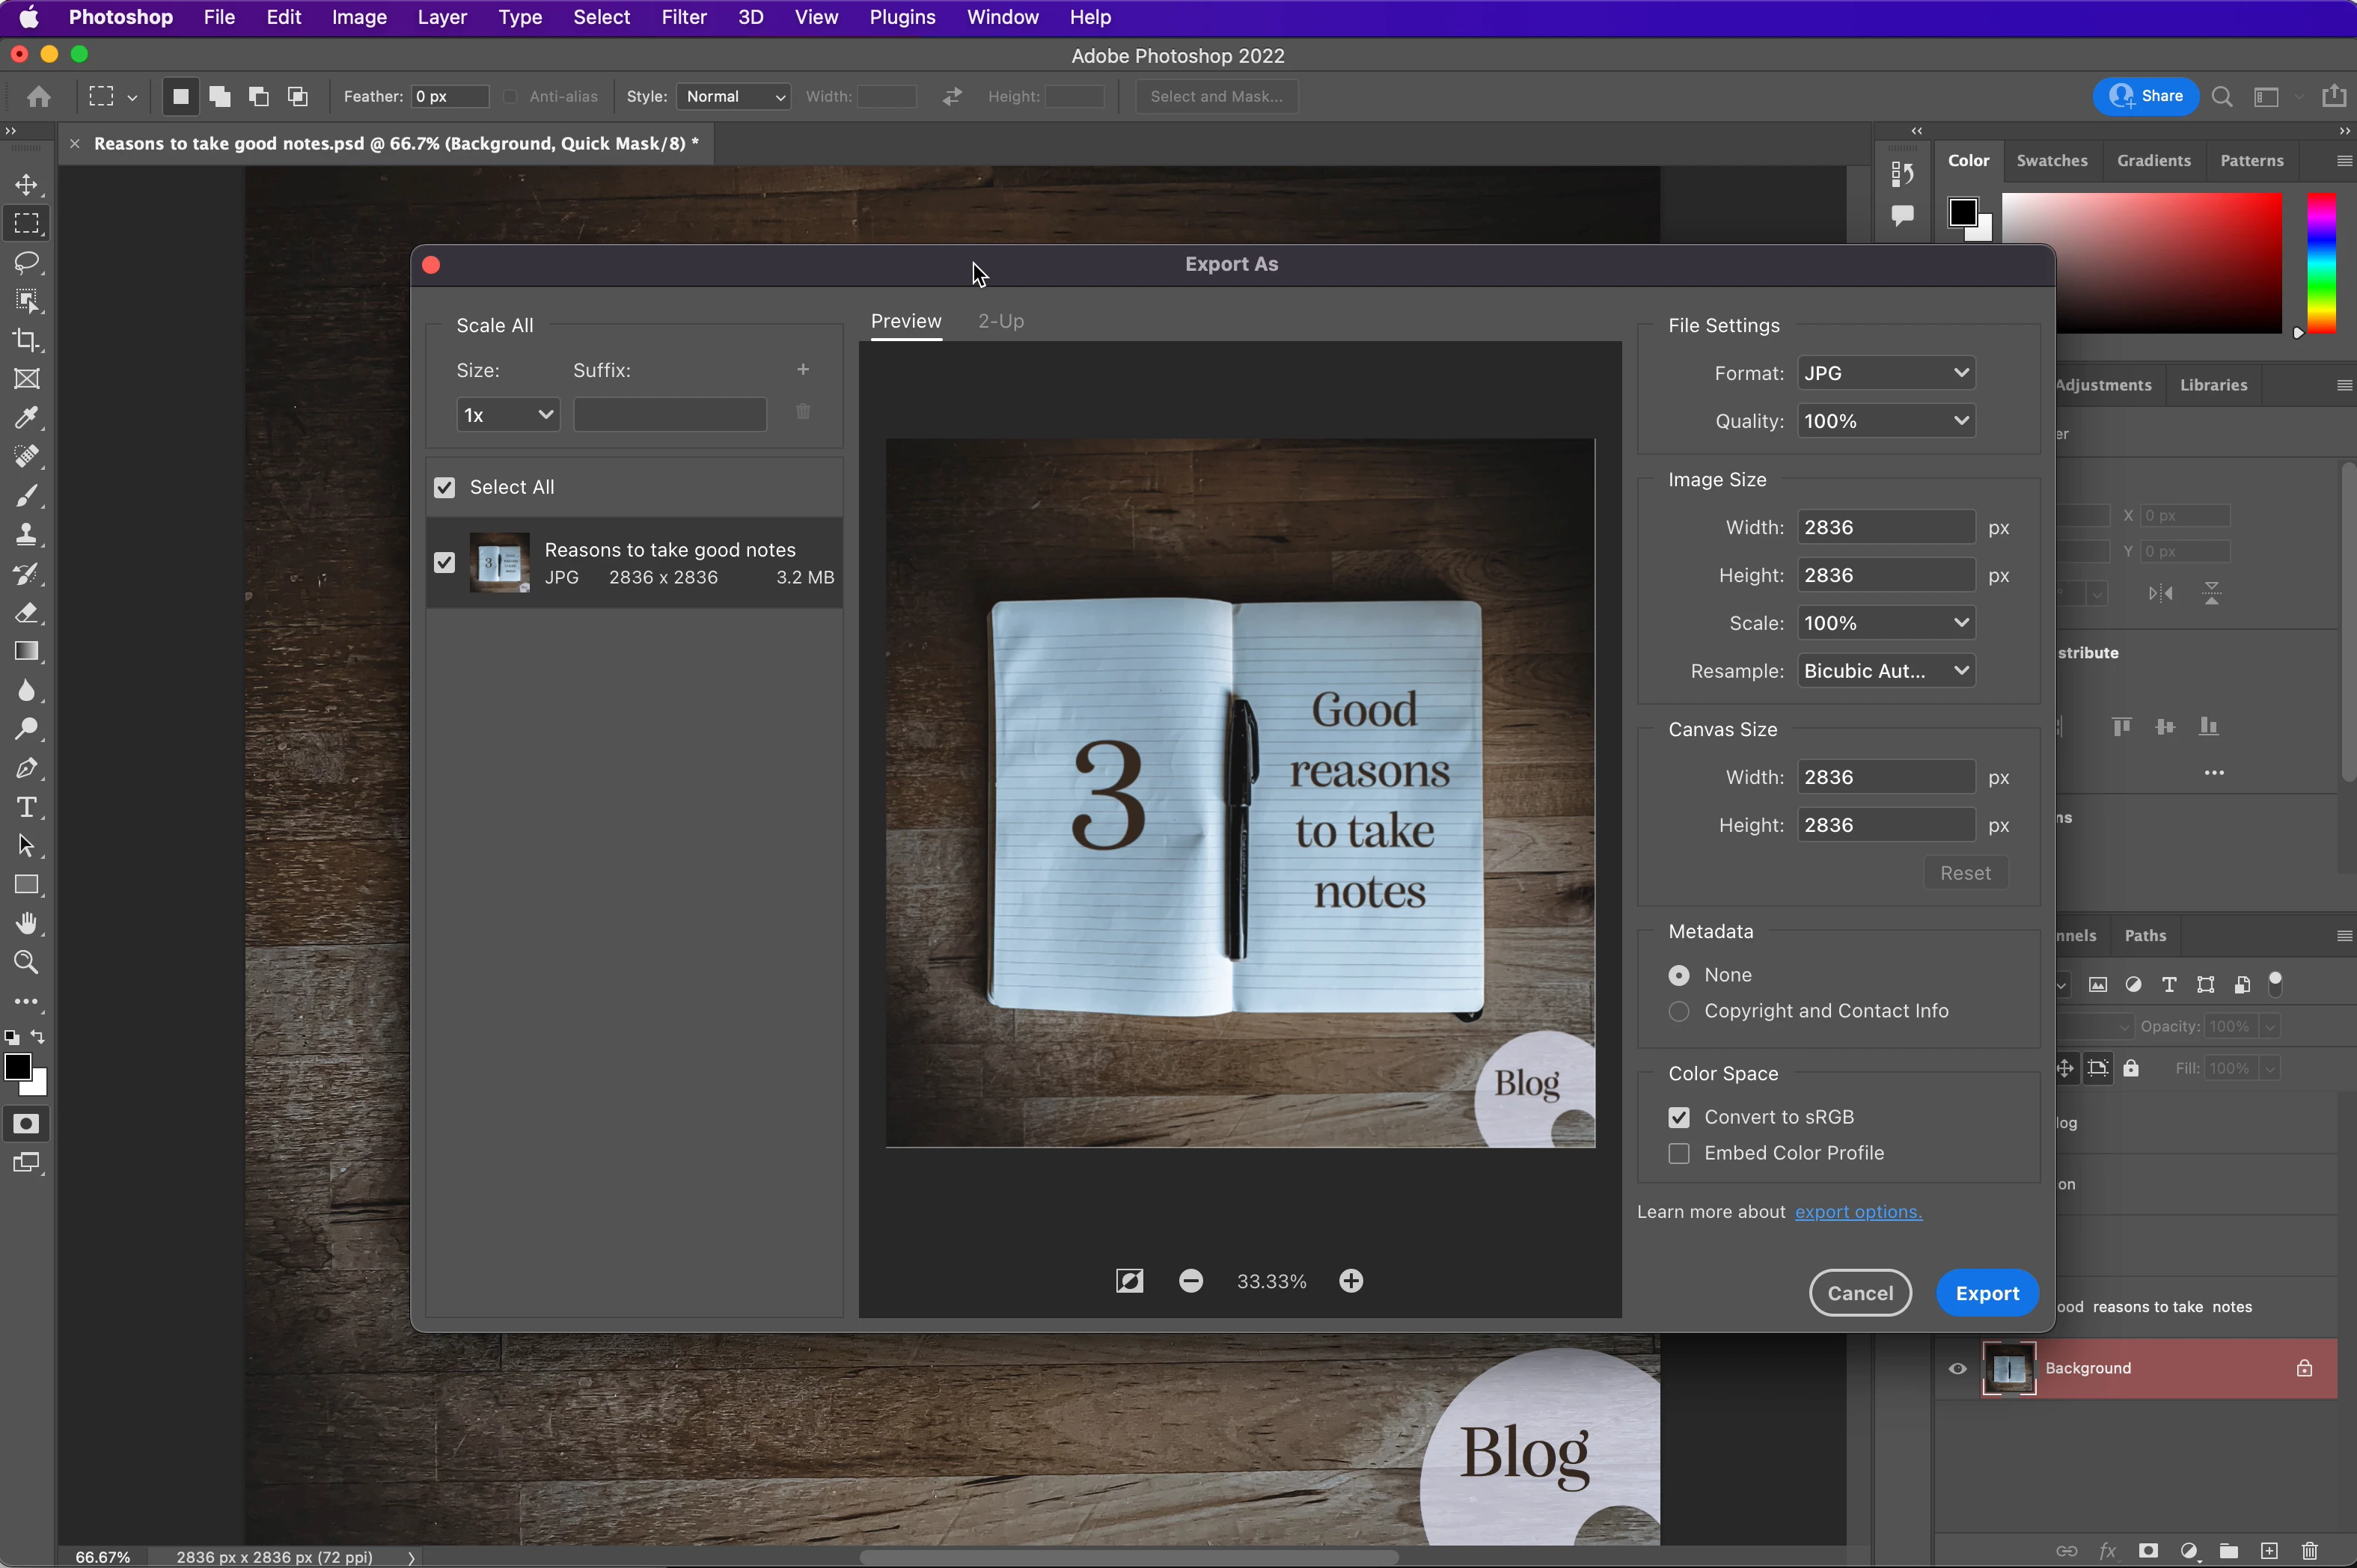This screenshot has width=2357, height=1568.
Task: Switch to the 2-Up preview tab
Action: tap(1000, 321)
